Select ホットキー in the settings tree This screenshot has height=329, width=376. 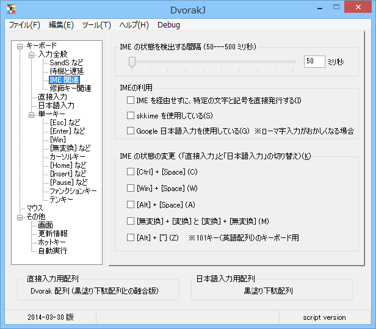pyautogui.click(x=52, y=242)
